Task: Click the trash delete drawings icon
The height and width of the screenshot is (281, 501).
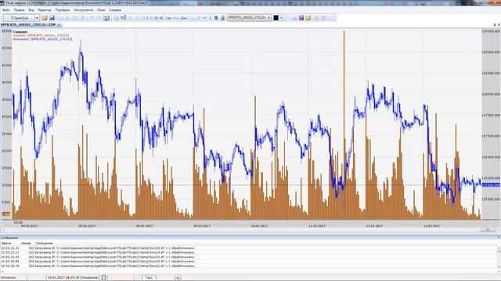Action: [216, 18]
